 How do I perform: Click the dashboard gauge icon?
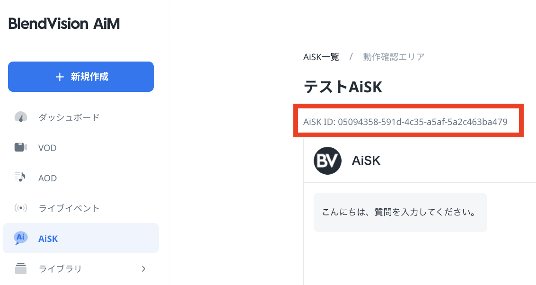click(x=21, y=117)
